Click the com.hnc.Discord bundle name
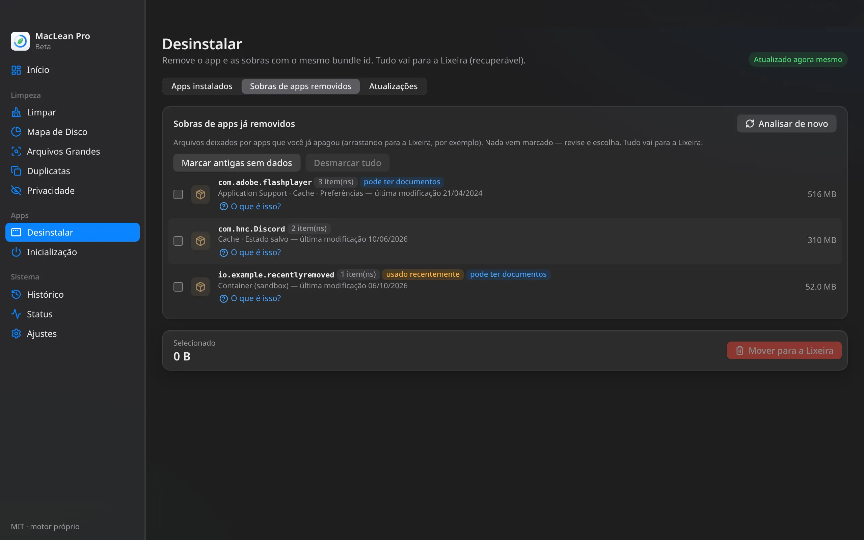 click(x=251, y=229)
